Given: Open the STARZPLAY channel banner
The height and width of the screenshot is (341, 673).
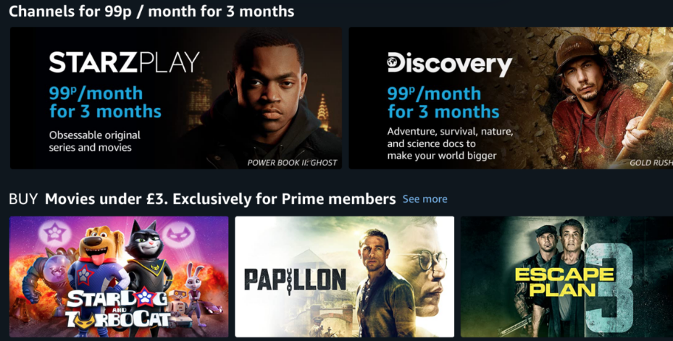Looking at the screenshot, I should (176, 98).
